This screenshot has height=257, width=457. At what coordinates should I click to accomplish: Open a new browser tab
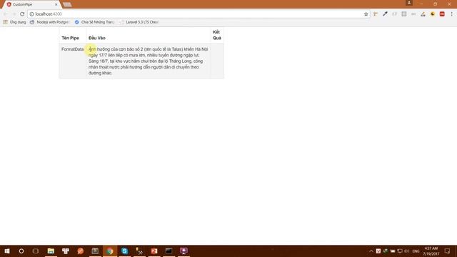point(67,4)
